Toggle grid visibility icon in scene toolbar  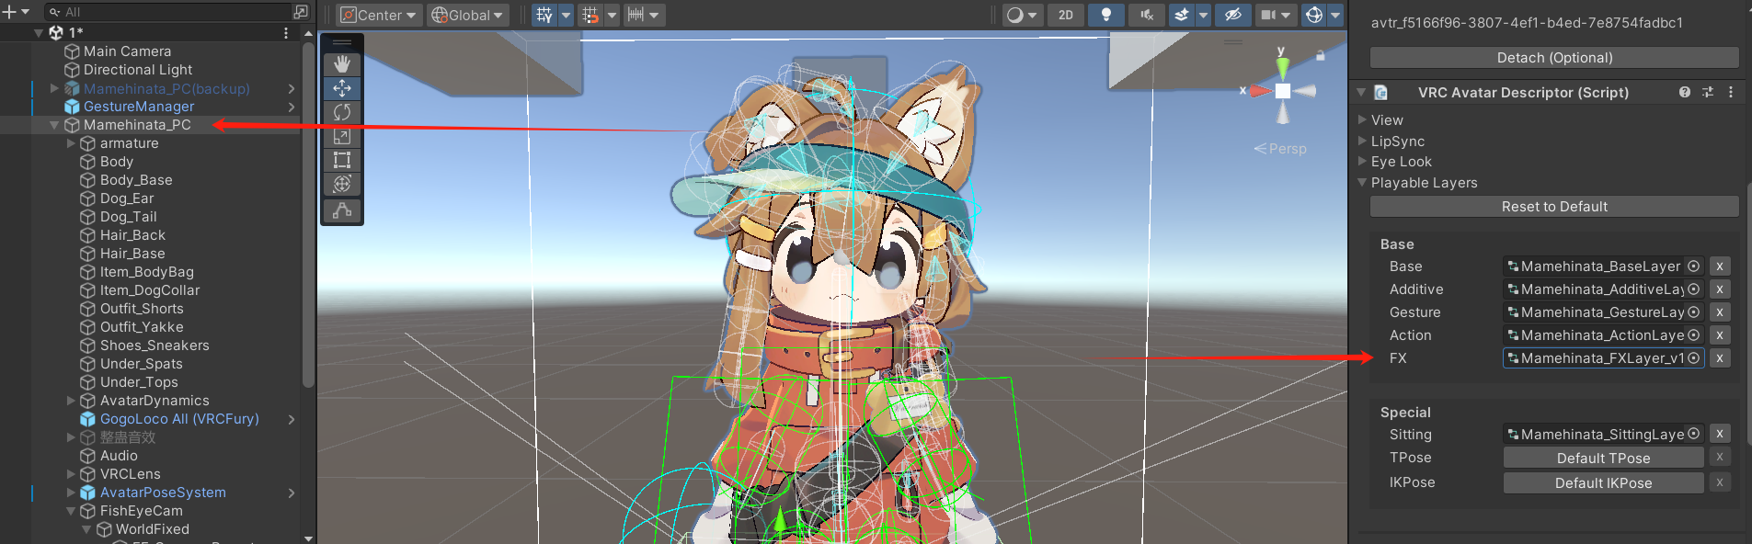[x=544, y=15]
